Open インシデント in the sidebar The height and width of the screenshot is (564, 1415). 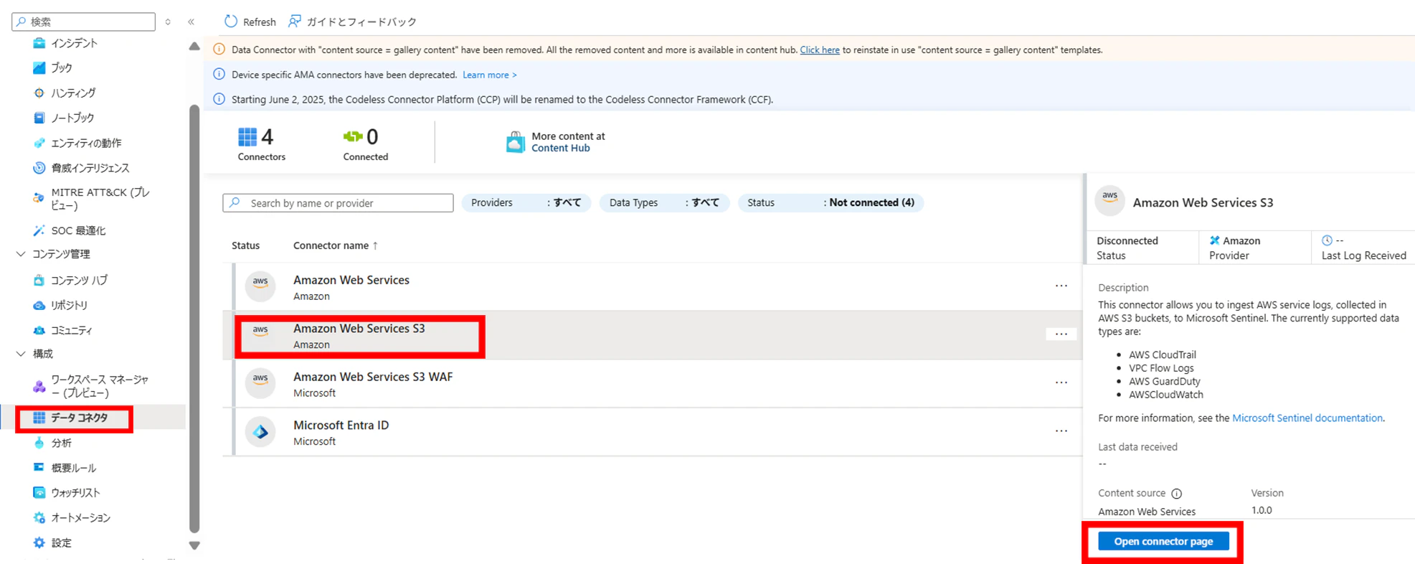[x=74, y=43]
